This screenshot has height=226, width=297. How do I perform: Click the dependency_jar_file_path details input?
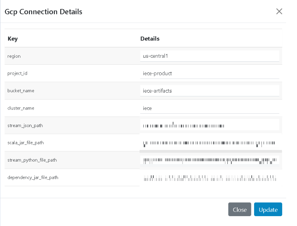click(209, 178)
